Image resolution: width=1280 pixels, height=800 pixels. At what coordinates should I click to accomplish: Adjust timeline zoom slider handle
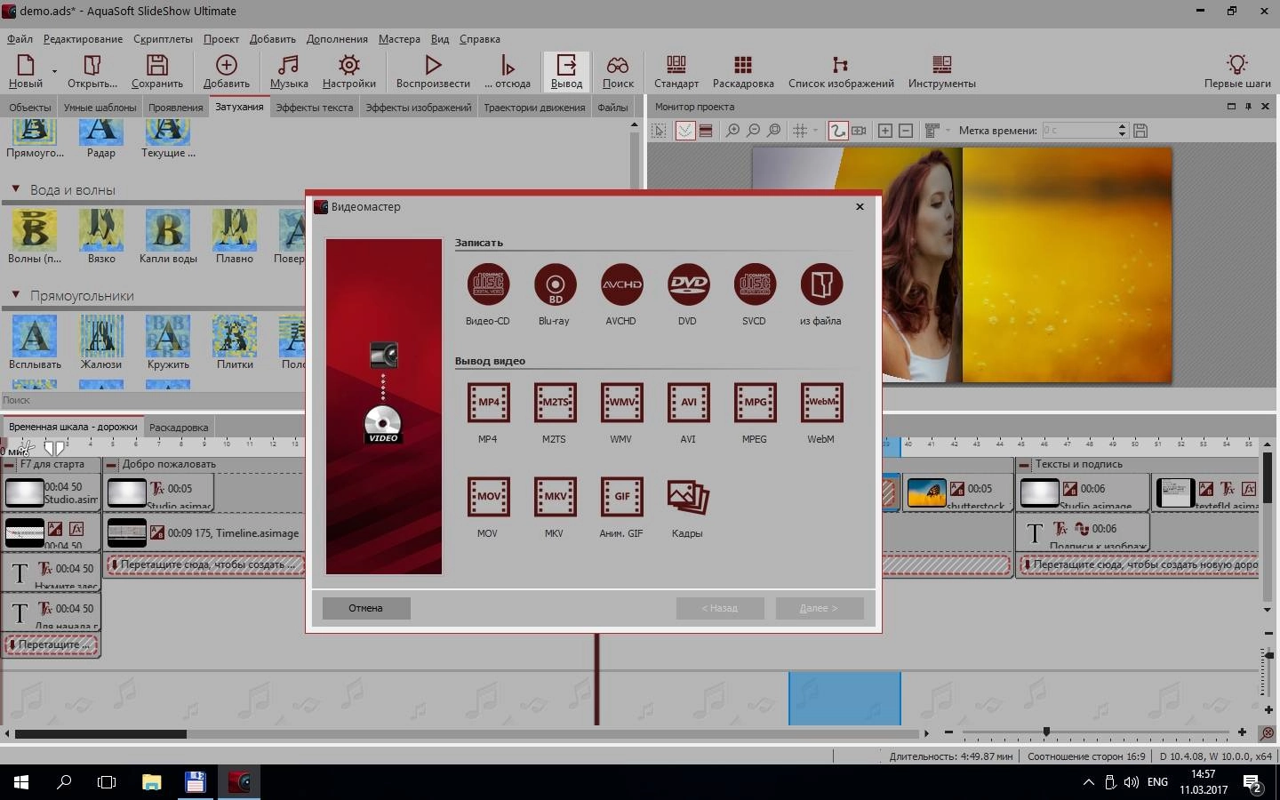tap(1046, 732)
